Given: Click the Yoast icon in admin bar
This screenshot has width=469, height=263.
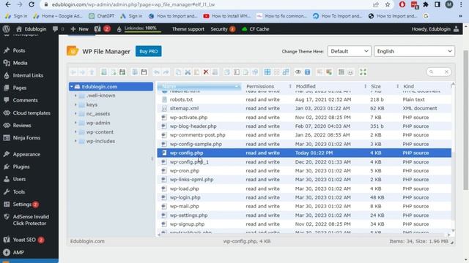Looking at the screenshot, I should [x=97, y=29].
